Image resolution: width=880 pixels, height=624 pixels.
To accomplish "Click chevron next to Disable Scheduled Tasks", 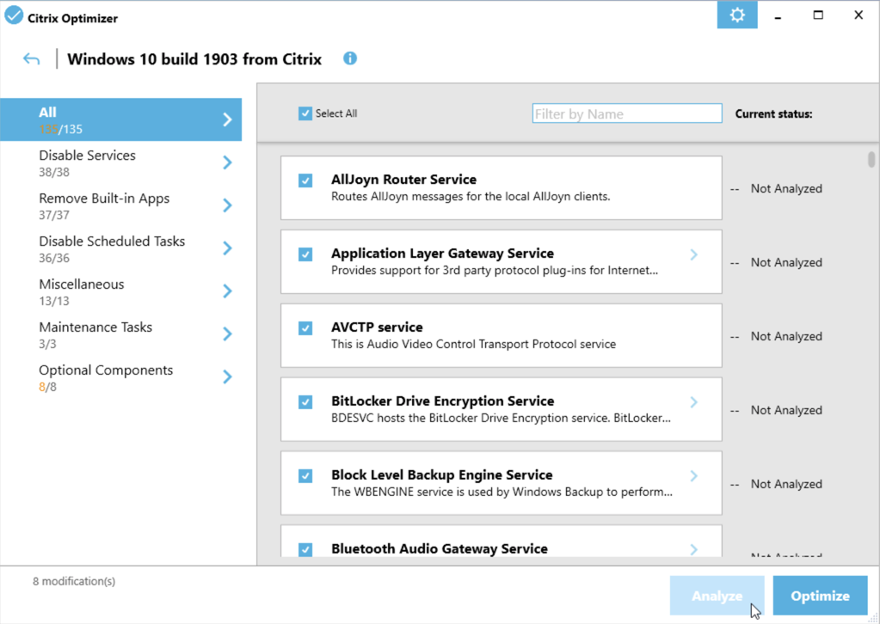I will point(227,248).
